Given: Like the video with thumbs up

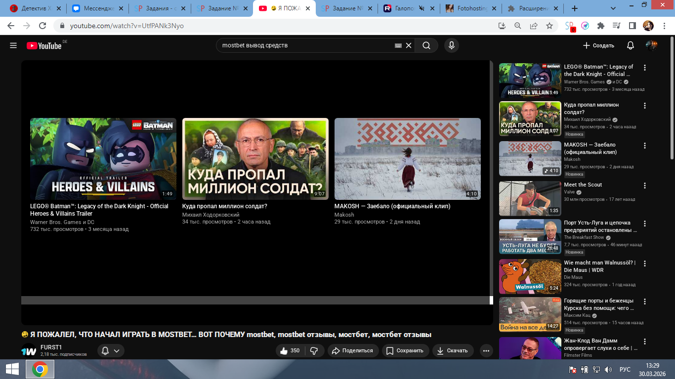Looking at the screenshot, I should 290,350.
